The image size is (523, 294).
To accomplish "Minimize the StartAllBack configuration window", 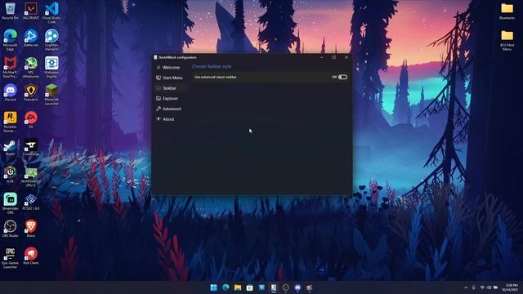I will (x=321, y=57).
